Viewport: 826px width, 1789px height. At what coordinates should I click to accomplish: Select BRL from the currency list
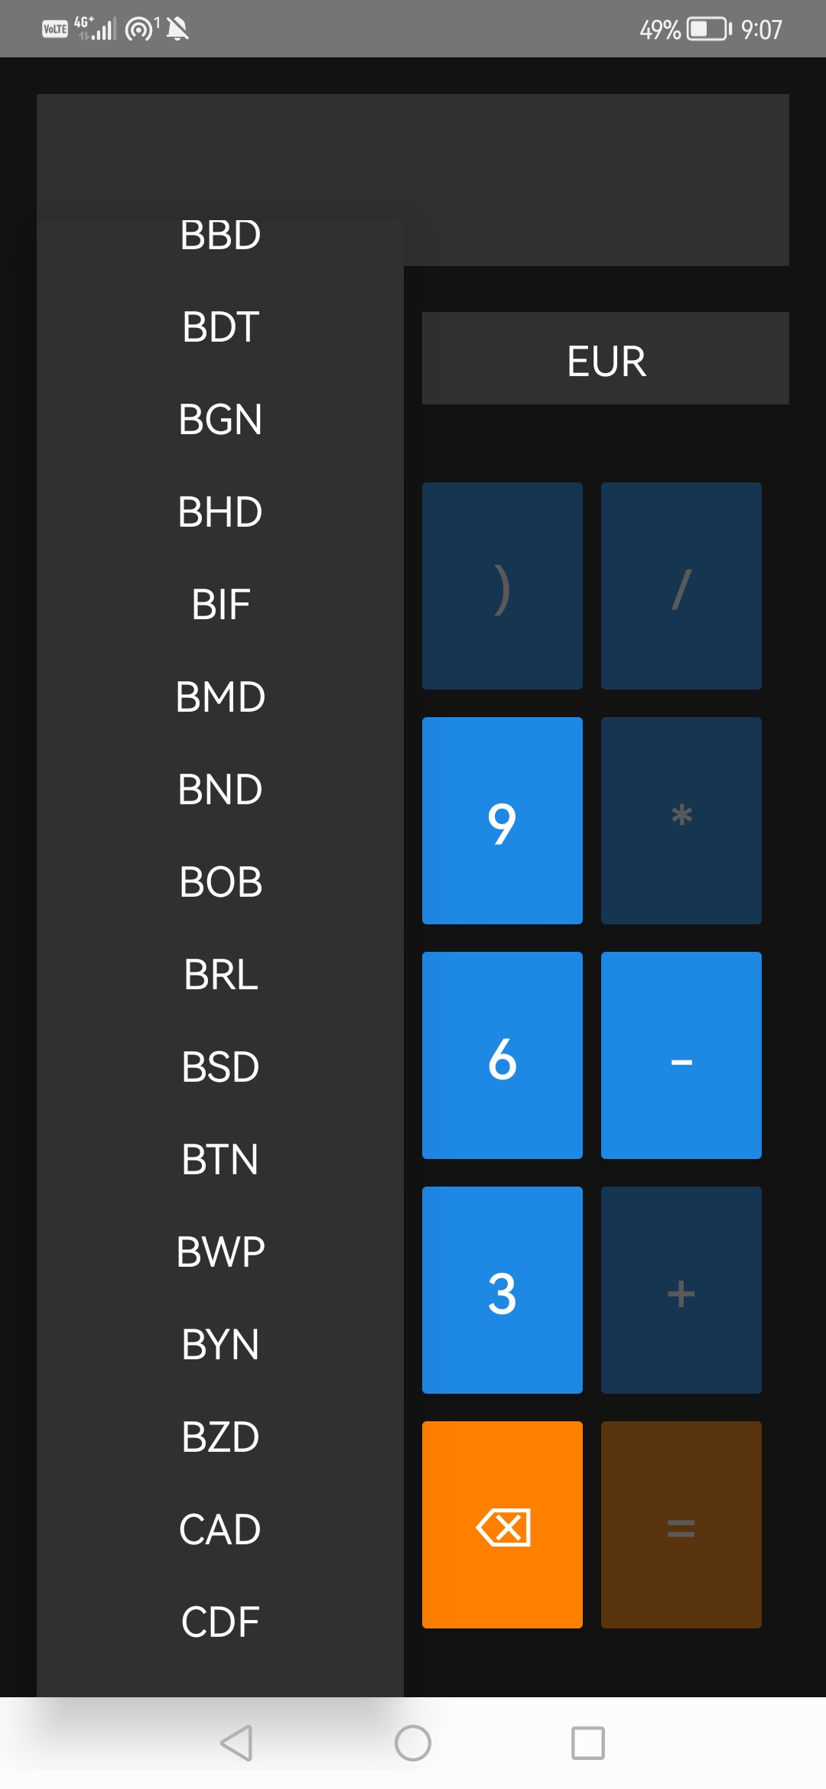click(x=220, y=974)
